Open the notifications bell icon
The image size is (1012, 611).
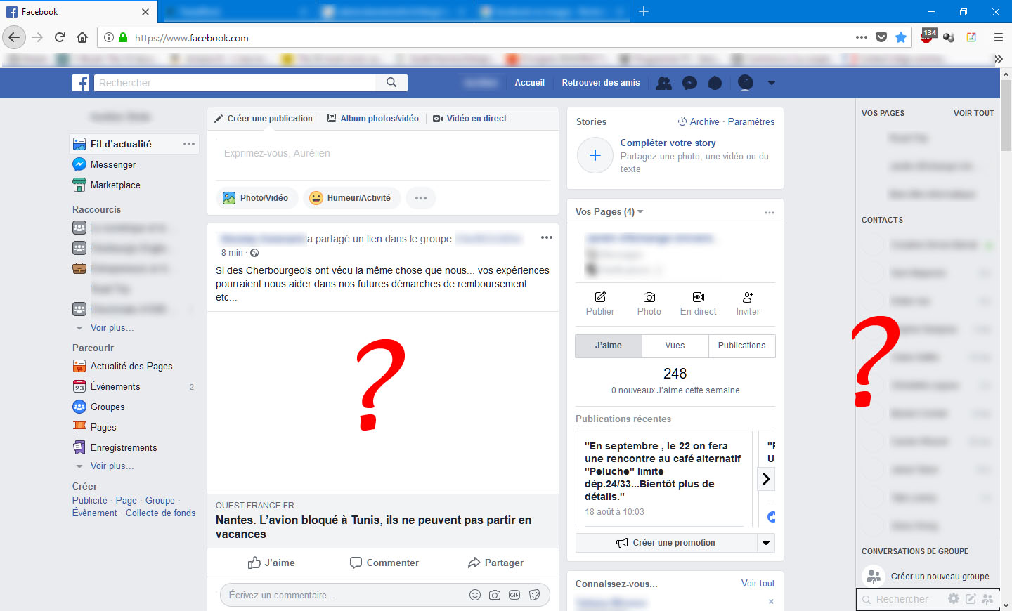tap(715, 83)
